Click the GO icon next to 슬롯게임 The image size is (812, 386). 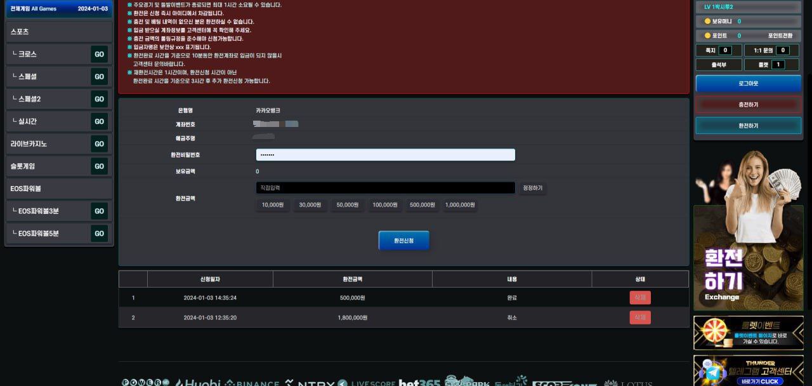pos(99,166)
